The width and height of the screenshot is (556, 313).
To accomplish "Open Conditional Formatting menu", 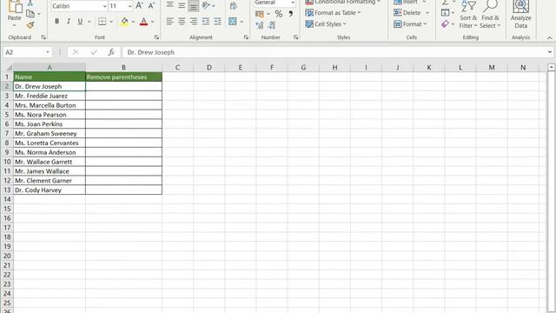I will pos(342,2).
